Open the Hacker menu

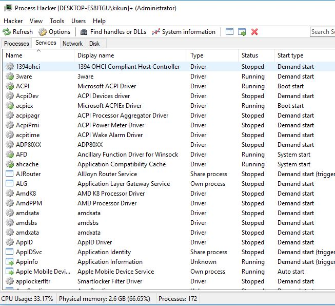[x=13, y=21]
